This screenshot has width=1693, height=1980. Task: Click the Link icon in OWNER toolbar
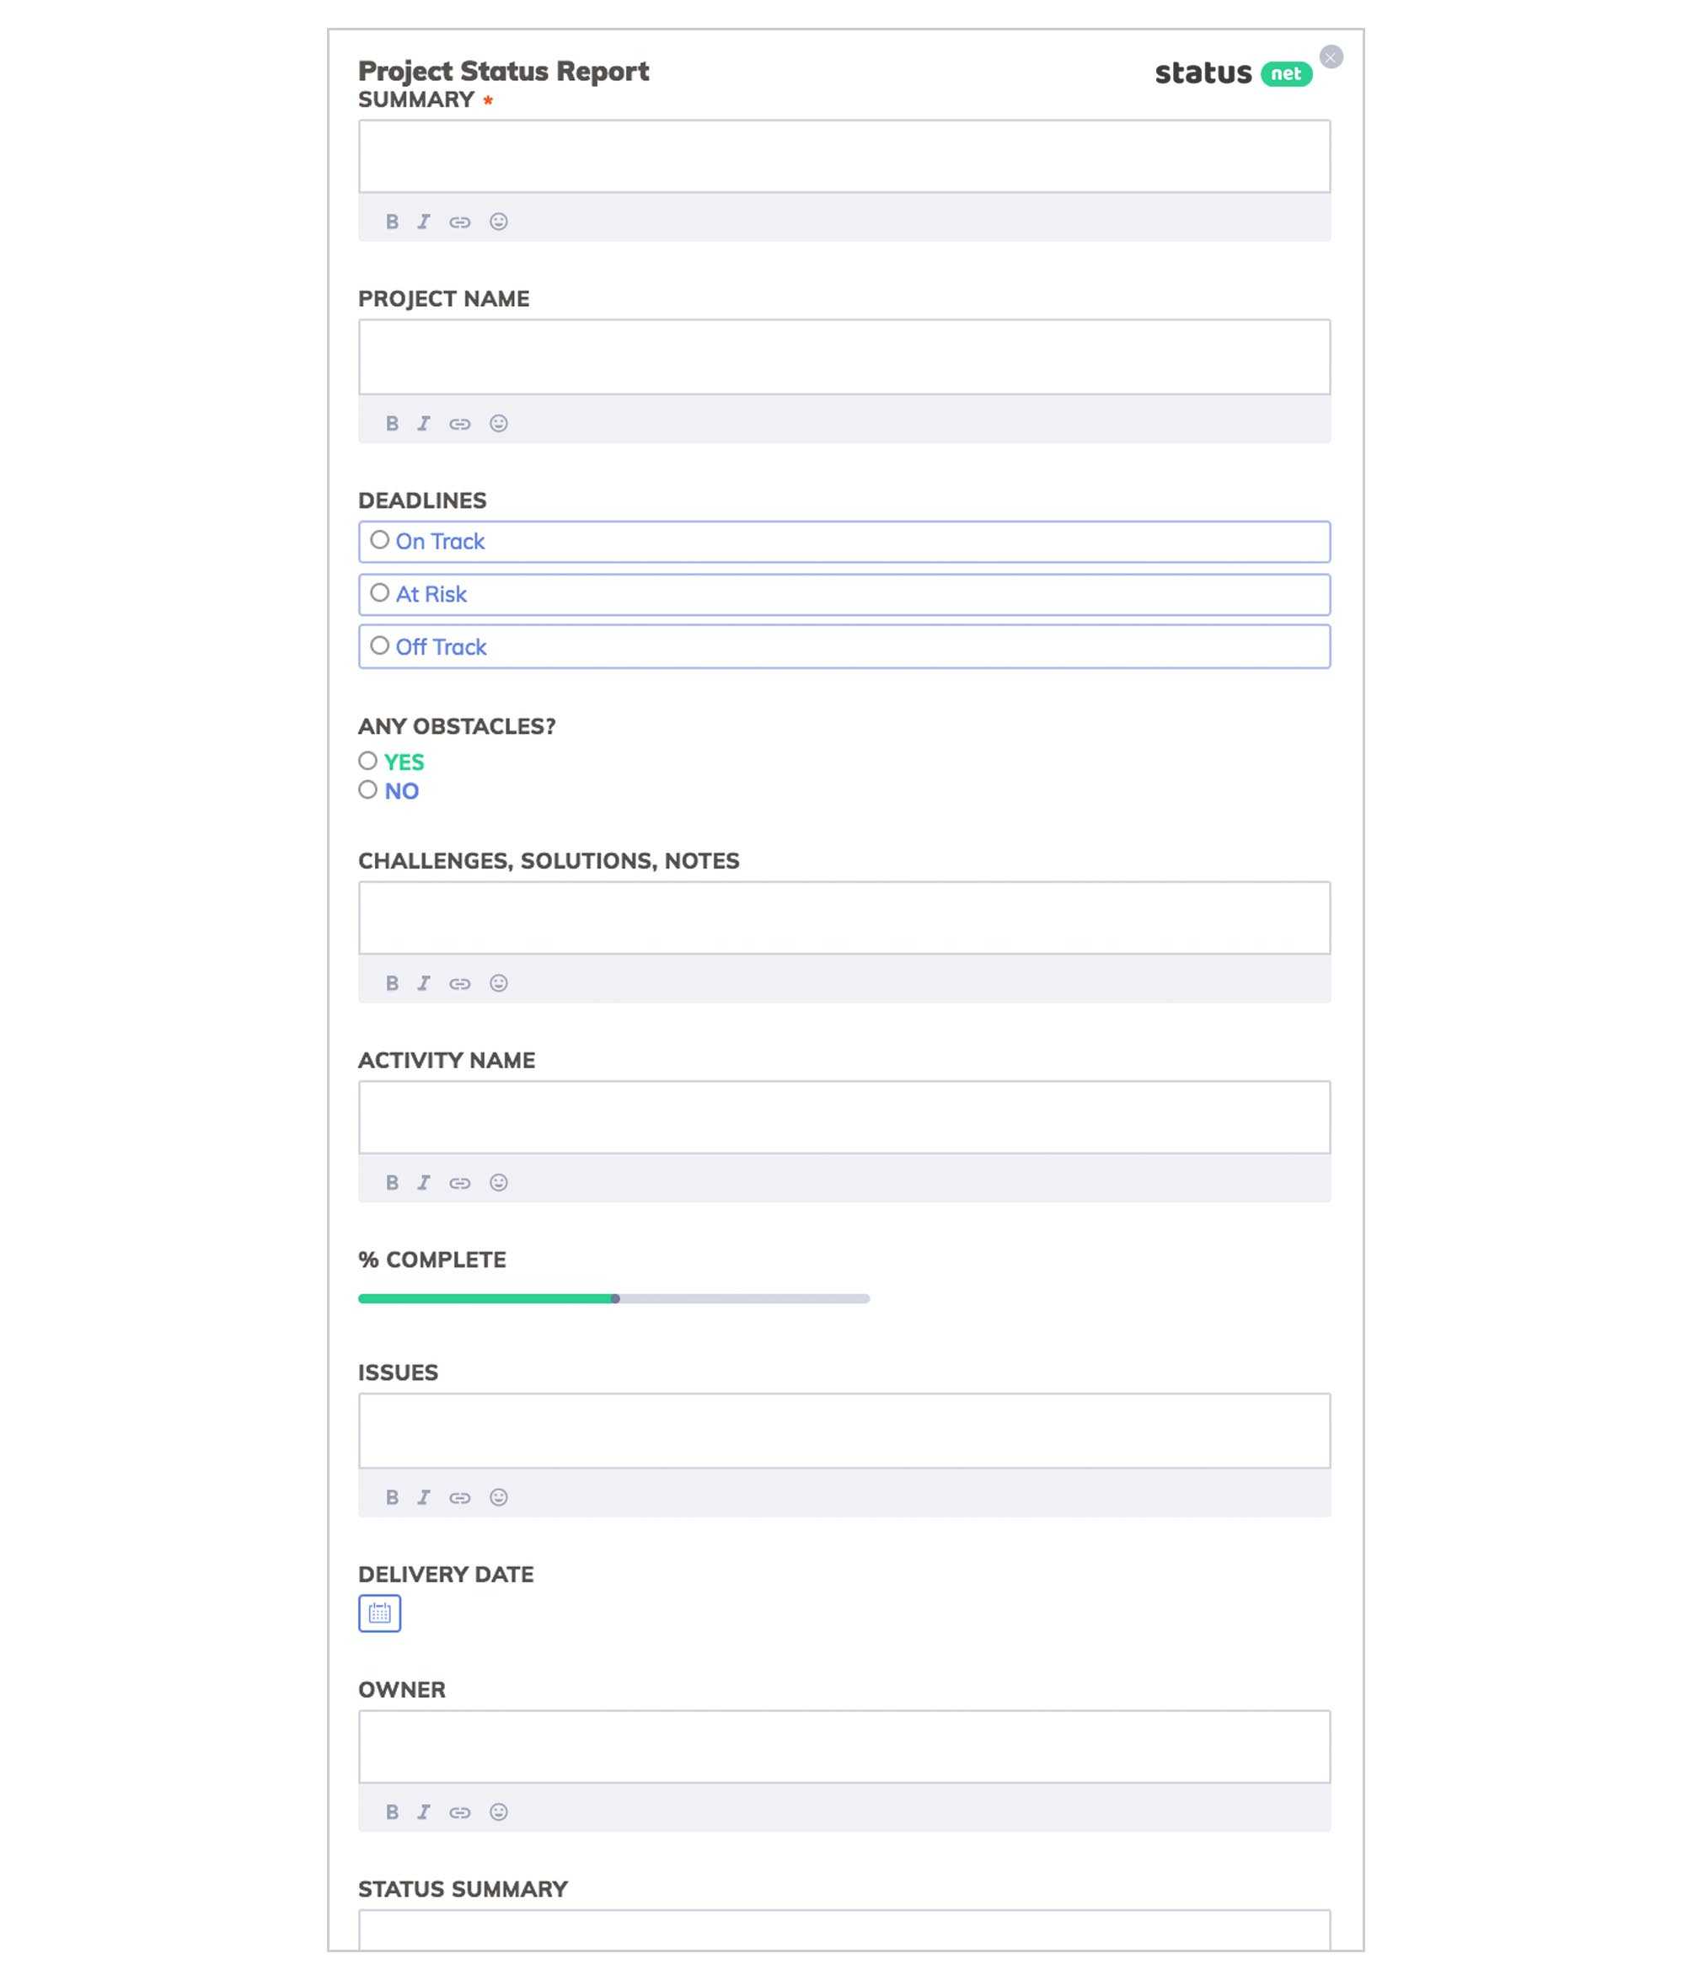pyautogui.click(x=460, y=1811)
